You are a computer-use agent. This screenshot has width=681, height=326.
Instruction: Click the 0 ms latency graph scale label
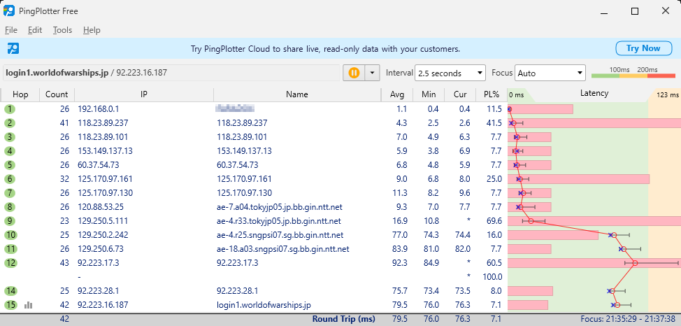pos(517,94)
